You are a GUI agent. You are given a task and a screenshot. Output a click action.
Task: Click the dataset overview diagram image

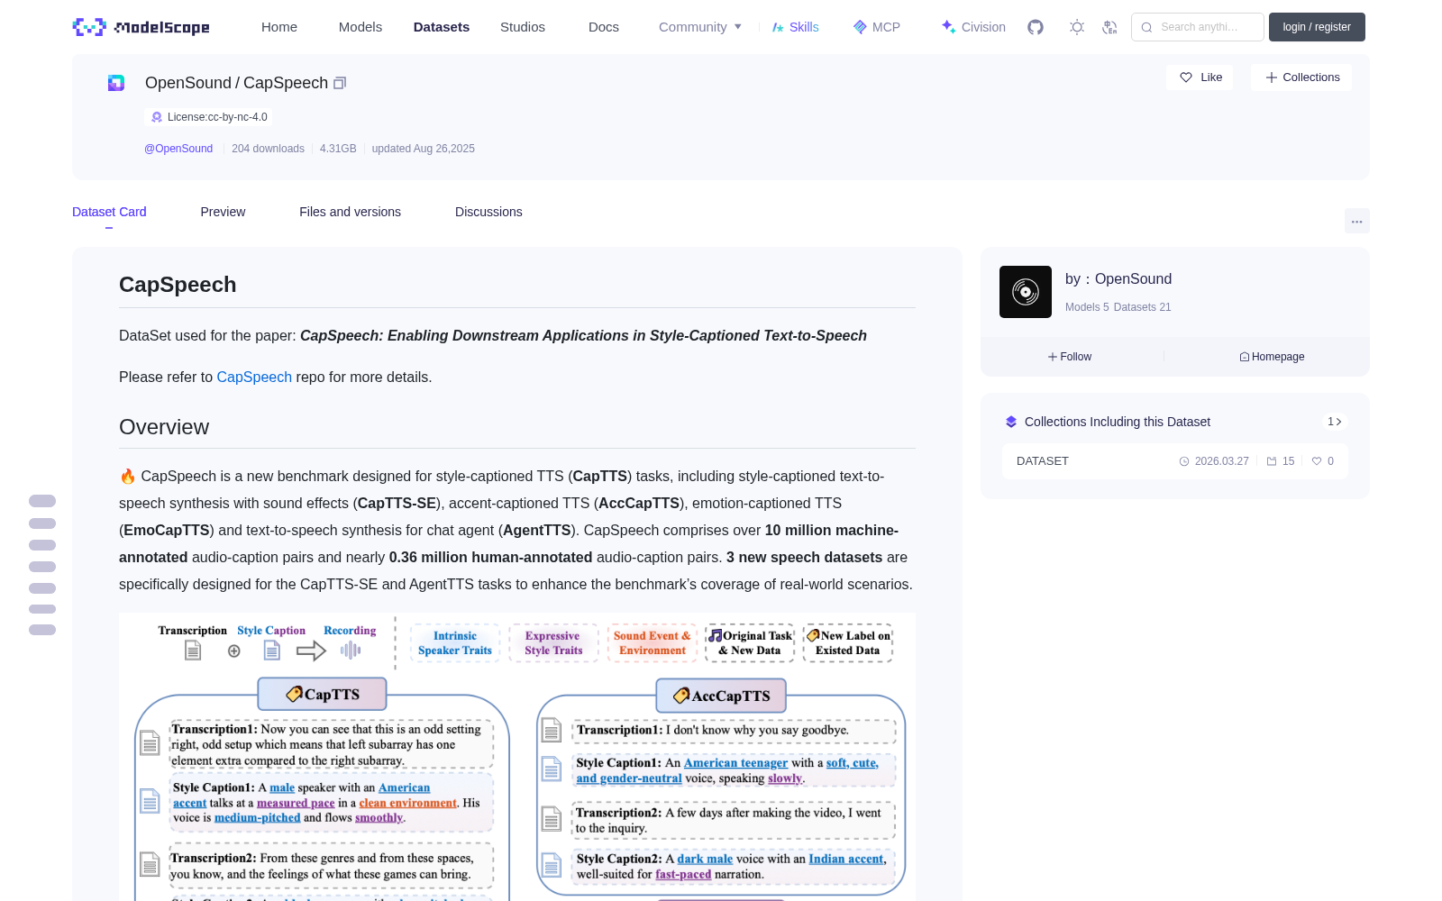[x=517, y=757]
